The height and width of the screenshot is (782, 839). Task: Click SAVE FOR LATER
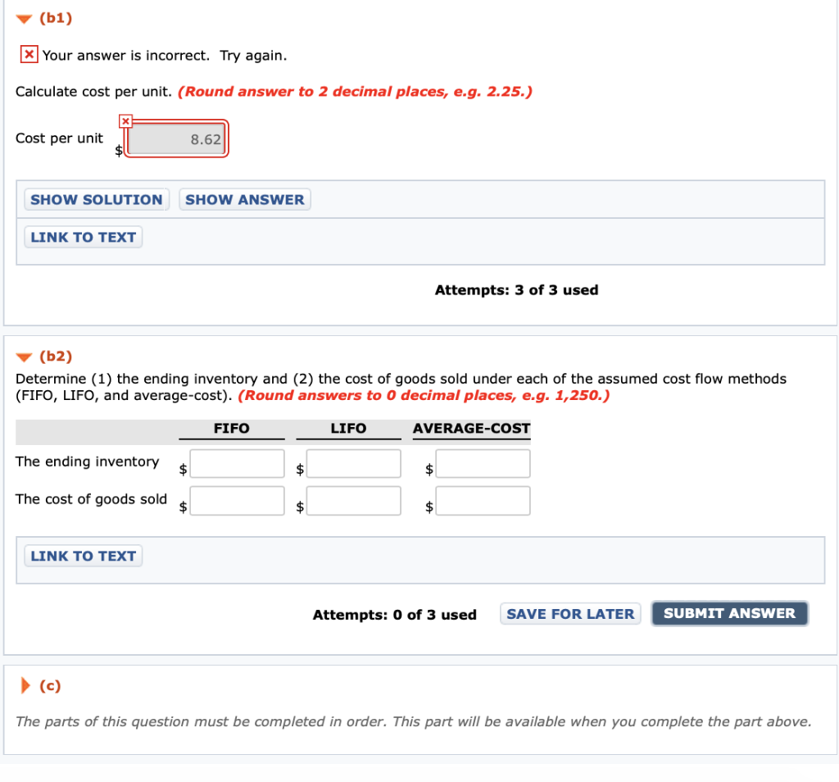[569, 613]
